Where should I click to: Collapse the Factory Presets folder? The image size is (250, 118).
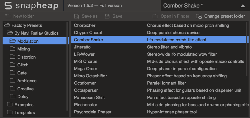pos(7,25)
